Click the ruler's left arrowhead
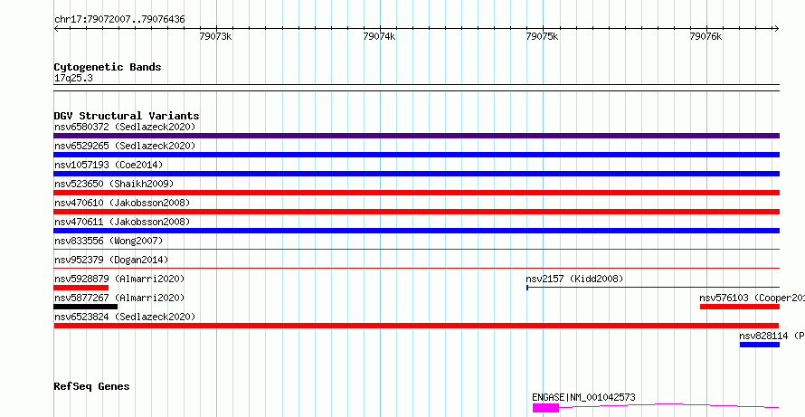 coord(56,29)
